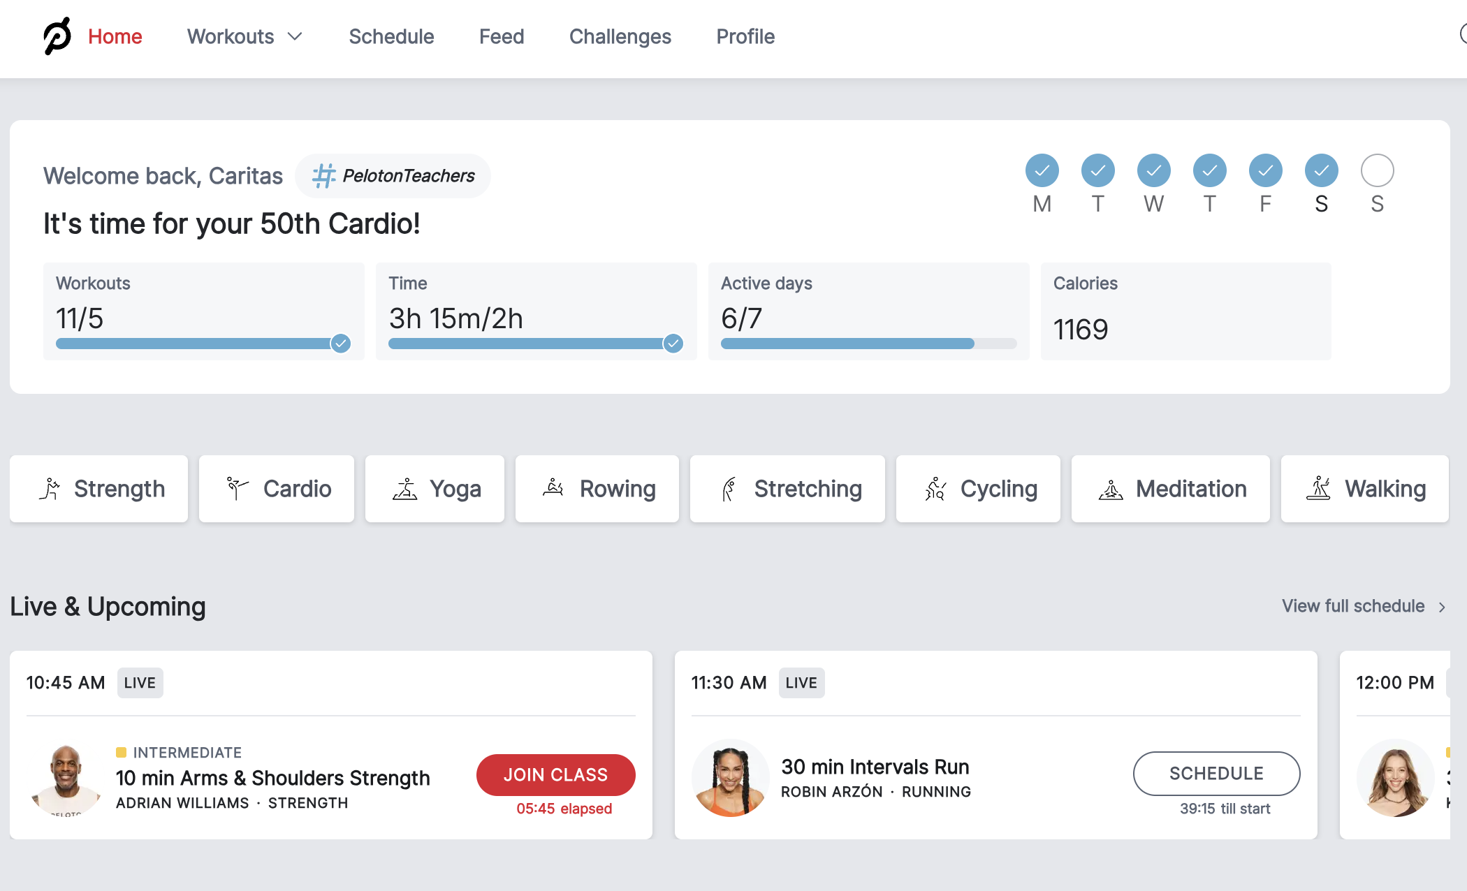
Task: Go to the Schedule nav tab
Action: pos(391,36)
